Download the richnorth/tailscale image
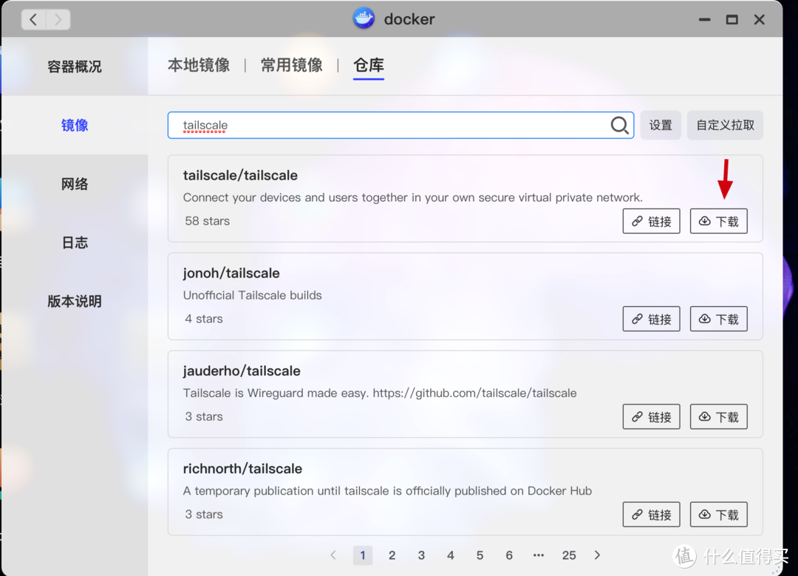Screen dimensions: 798x576 719,515
